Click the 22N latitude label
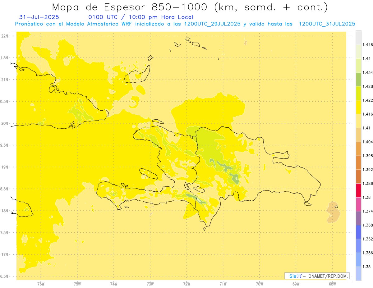The image size is (373, 288). pyautogui.click(x=5, y=36)
